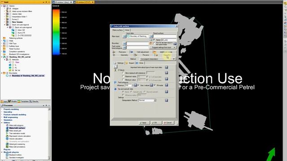The height and width of the screenshot is (161, 287).
Task: Click help icon beside Minimum value row
Action: (x=166, y=79)
